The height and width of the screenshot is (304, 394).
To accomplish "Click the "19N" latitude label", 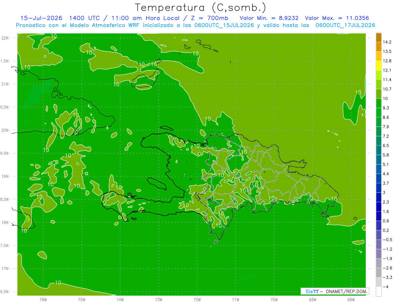I will 5,176.
